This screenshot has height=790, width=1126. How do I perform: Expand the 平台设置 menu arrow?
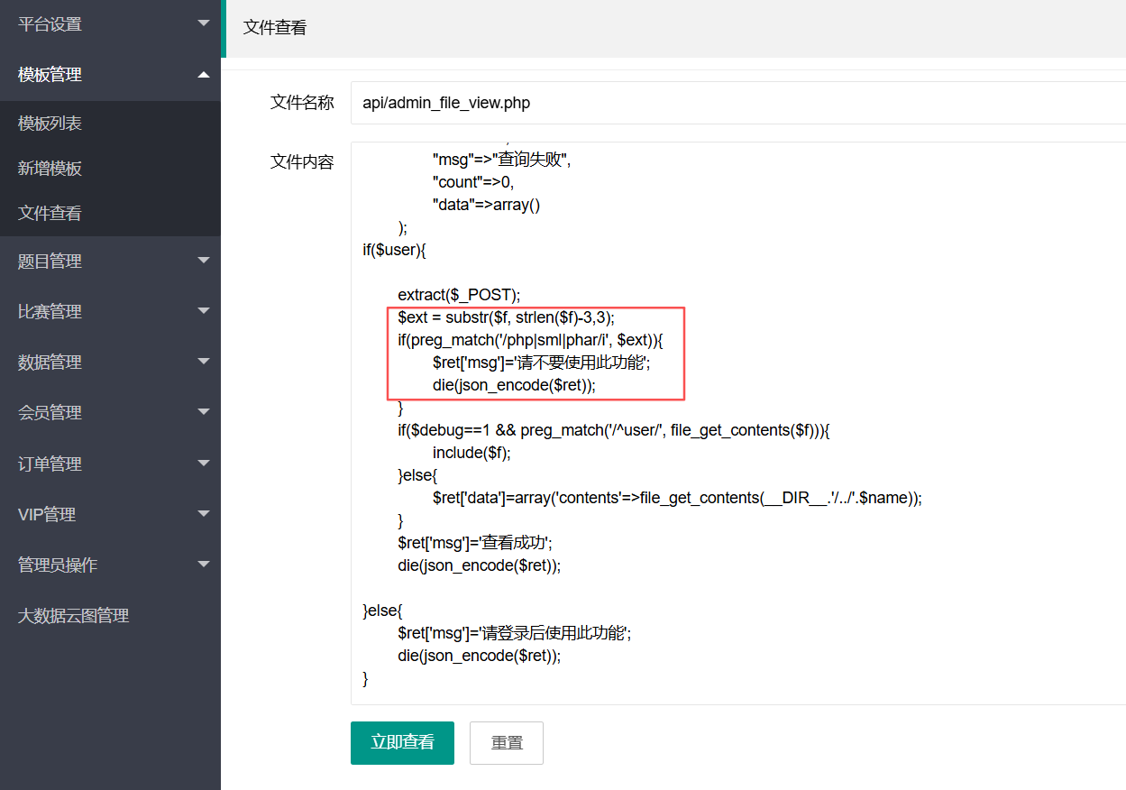click(x=203, y=23)
